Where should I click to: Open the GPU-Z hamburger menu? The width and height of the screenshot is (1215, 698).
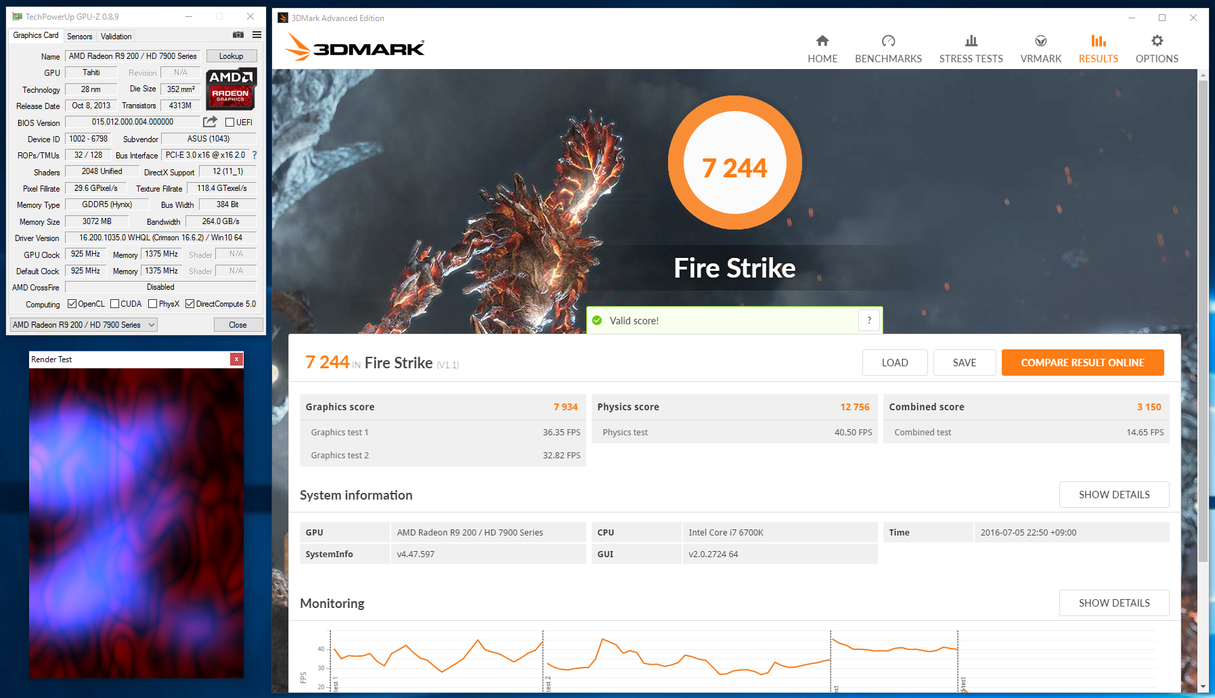(x=257, y=35)
